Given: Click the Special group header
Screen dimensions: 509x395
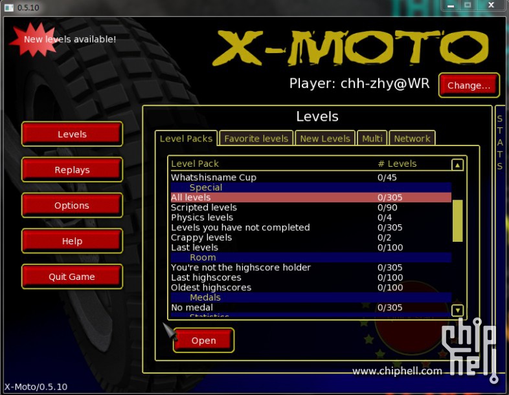Looking at the screenshot, I should [311, 187].
